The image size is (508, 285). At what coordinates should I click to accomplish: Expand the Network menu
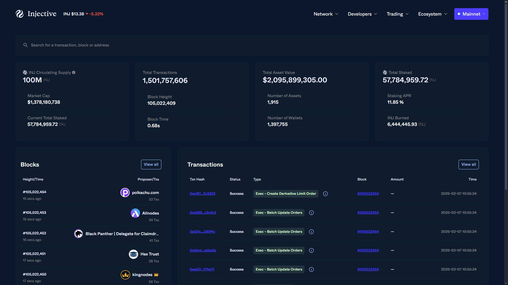tap(326, 14)
